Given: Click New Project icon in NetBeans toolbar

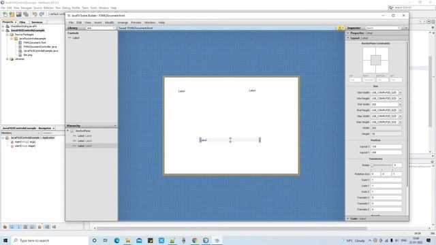Looking at the screenshot, I should (12, 14).
